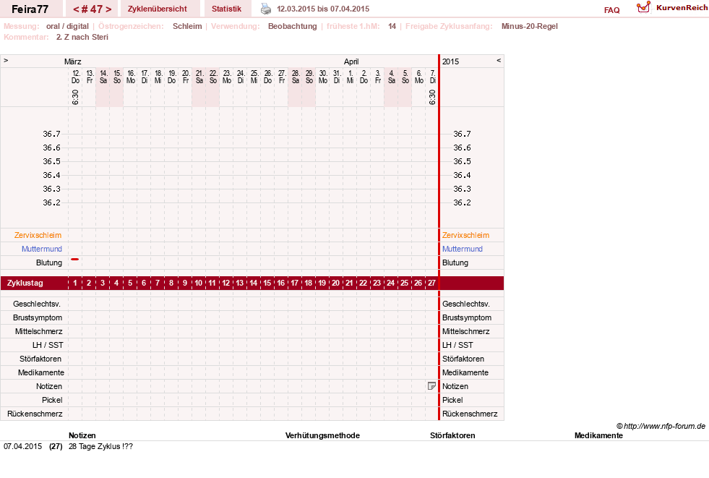This screenshot has width=709, height=478.
Task: Click the date header '1. Mi' in April
Action: [350, 77]
